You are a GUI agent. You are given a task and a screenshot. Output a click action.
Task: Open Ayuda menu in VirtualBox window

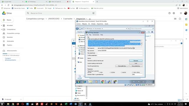pyautogui.click(x=106, y=24)
